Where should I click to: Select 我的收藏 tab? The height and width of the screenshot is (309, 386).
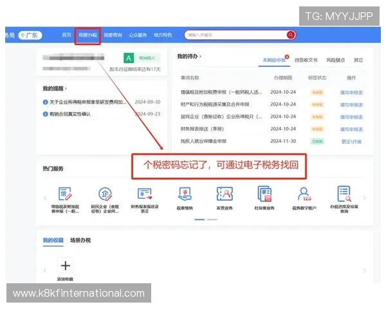(53, 240)
